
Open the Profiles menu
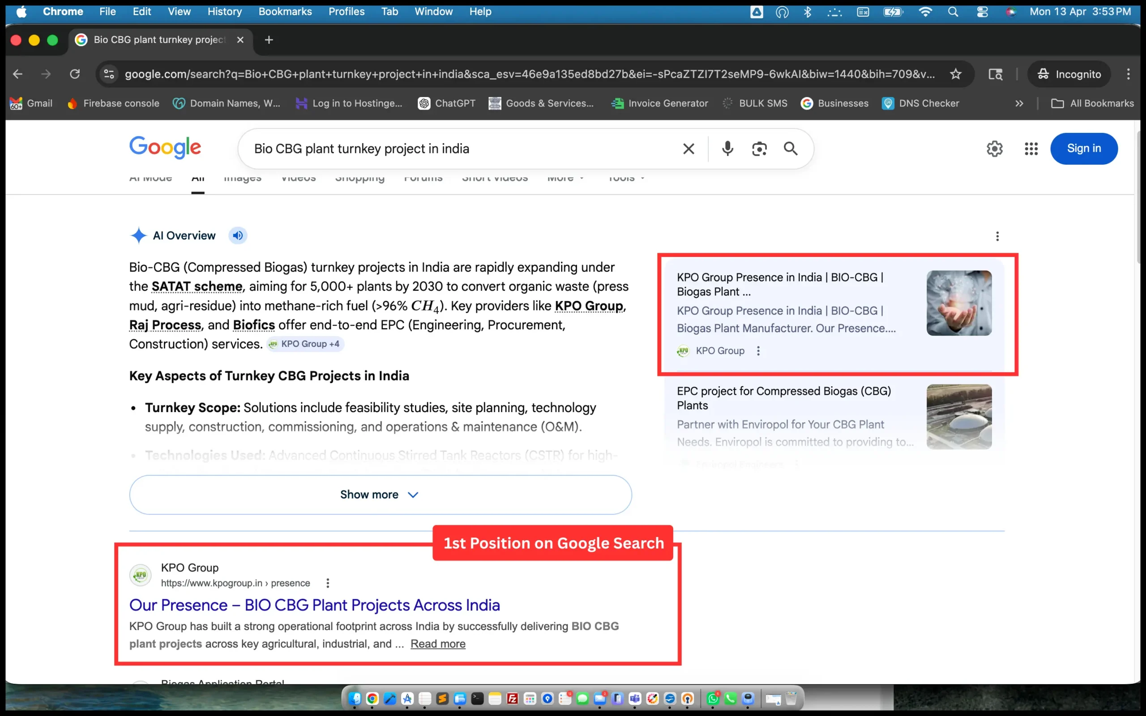346,11
